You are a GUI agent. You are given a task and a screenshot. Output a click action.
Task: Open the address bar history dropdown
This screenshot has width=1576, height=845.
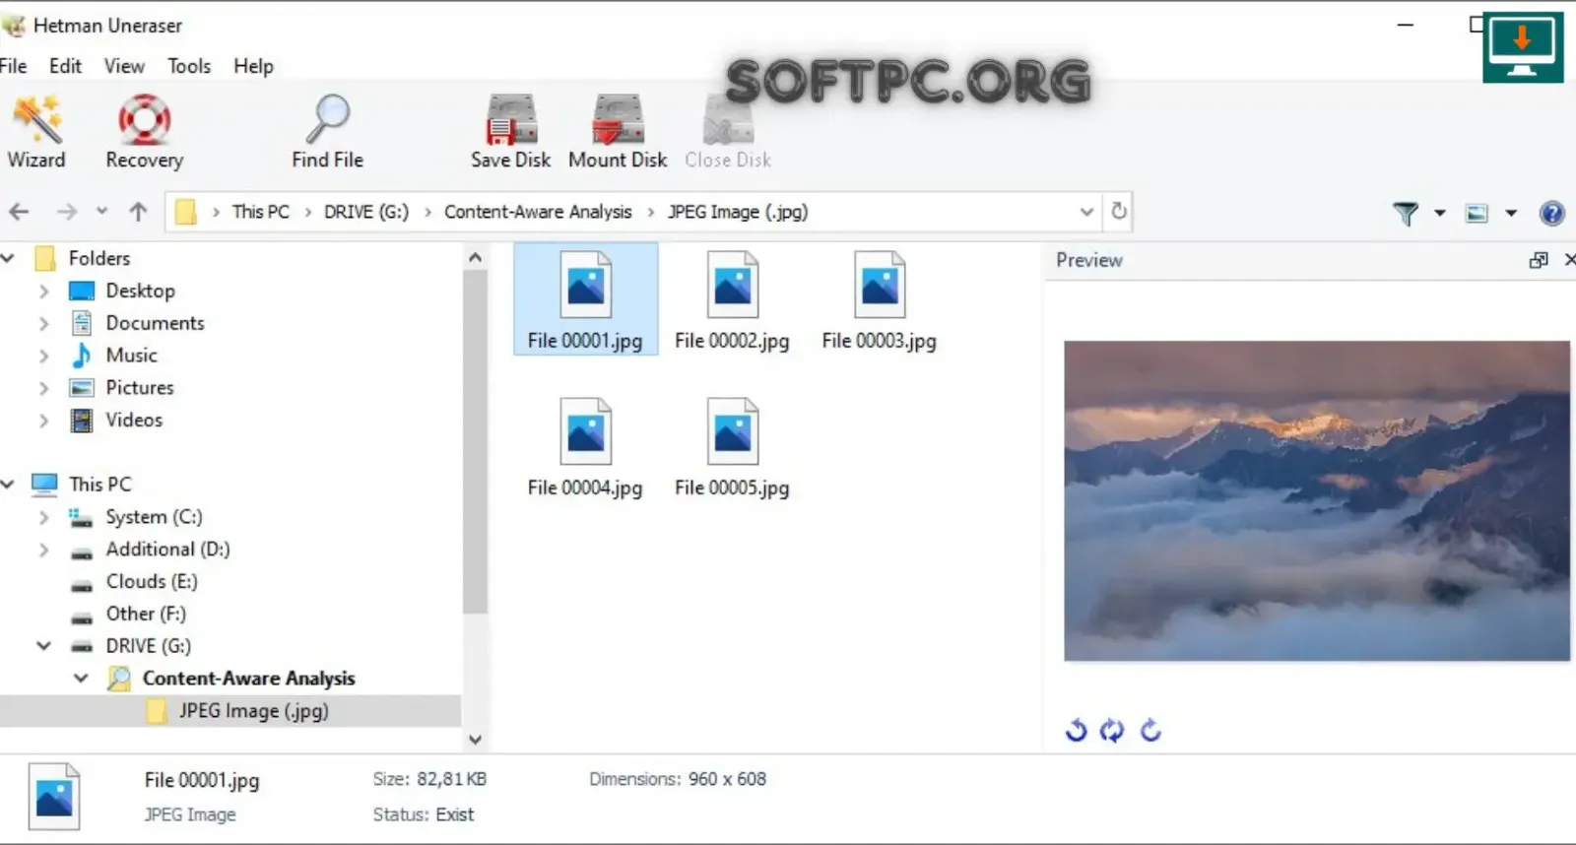(1086, 212)
